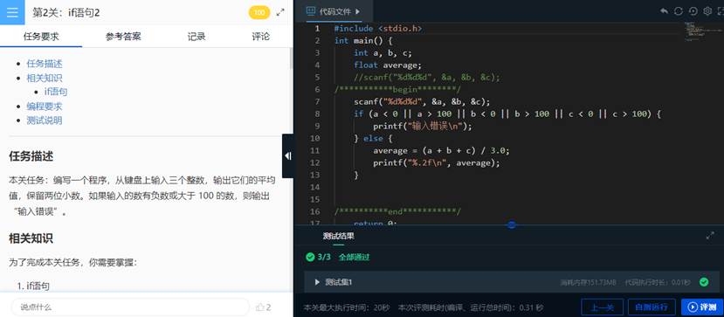Click the blue drag handle above test results
724x317 pixels.
[x=512, y=225]
